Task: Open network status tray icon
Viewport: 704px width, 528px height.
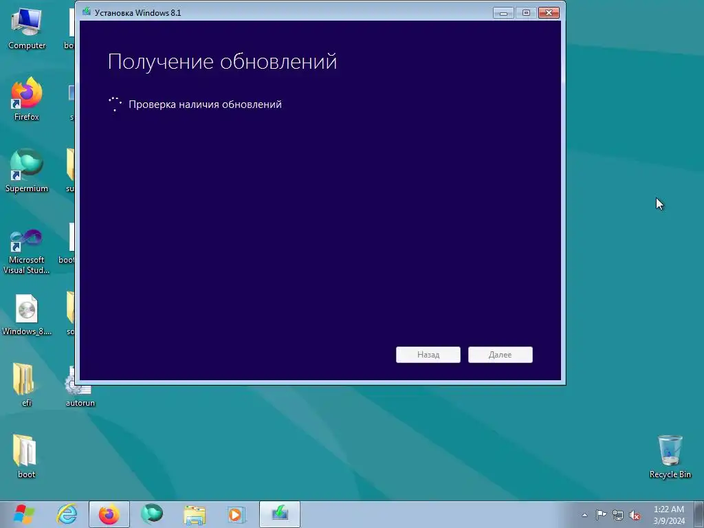Action: (x=618, y=516)
